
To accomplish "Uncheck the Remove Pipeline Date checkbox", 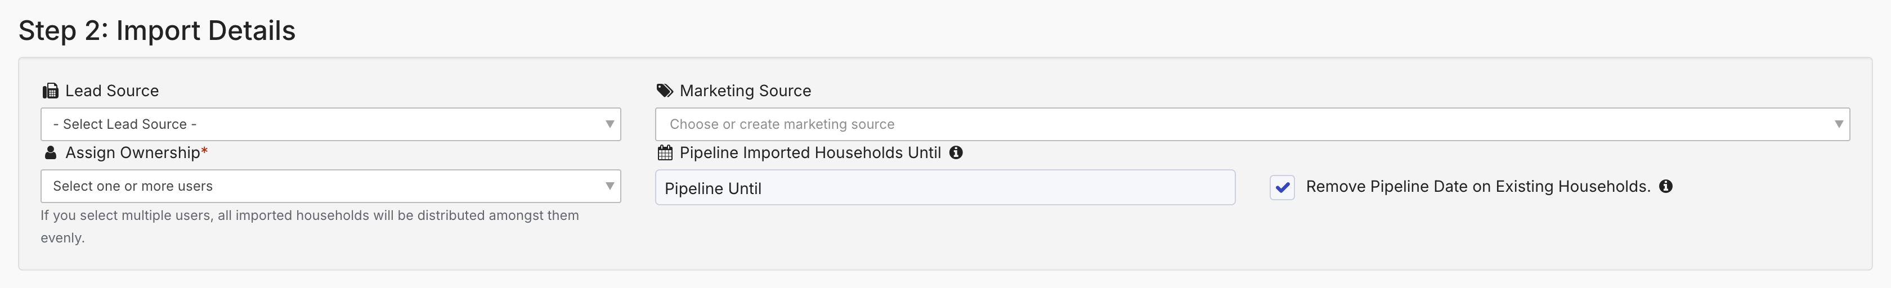I will [x=1281, y=188].
